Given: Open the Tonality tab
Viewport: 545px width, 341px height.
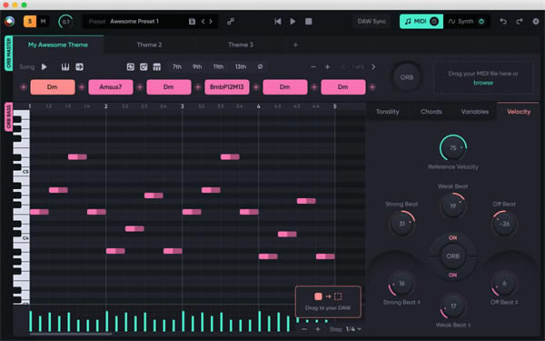Looking at the screenshot, I should pos(388,112).
